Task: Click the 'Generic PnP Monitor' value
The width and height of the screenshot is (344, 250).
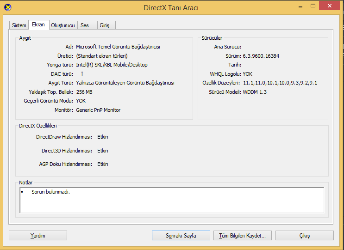Action: pos(98,110)
